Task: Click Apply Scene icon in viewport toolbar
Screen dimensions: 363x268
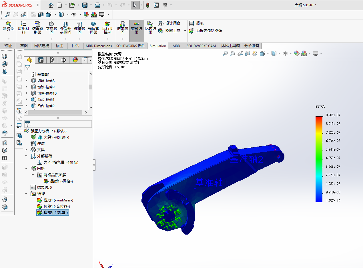Action: (x=304, y=53)
